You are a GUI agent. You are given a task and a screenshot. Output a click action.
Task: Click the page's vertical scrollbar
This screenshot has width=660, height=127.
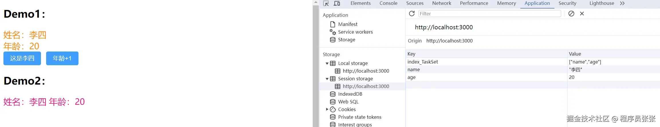[316, 65]
